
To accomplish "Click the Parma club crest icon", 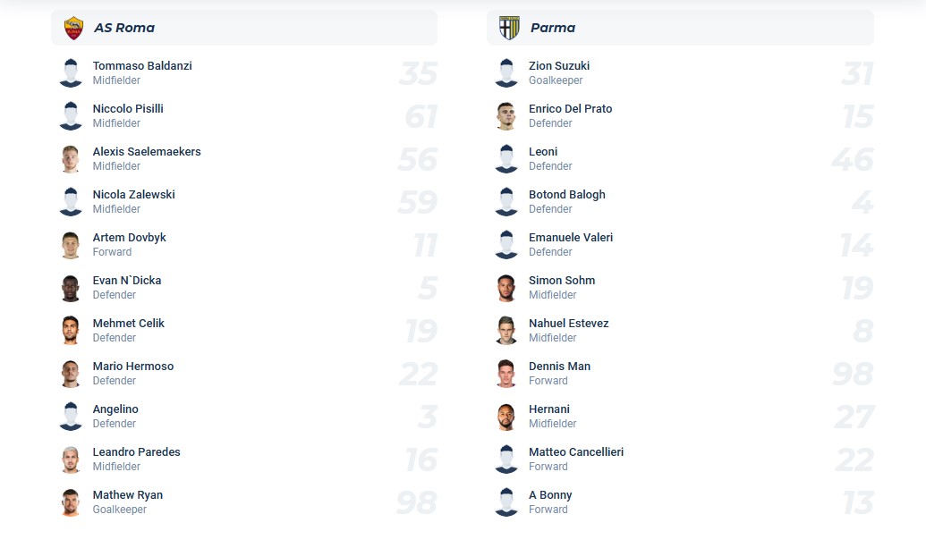I will click(509, 28).
